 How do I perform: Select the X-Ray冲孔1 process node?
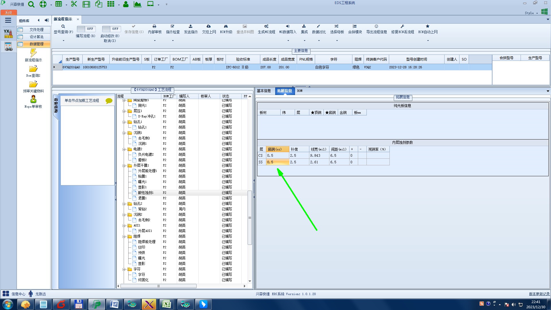147,116
